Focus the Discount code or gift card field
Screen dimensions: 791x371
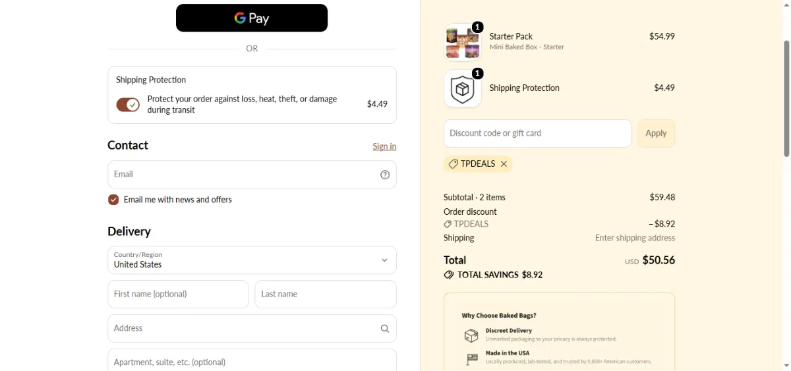click(x=537, y=133)
